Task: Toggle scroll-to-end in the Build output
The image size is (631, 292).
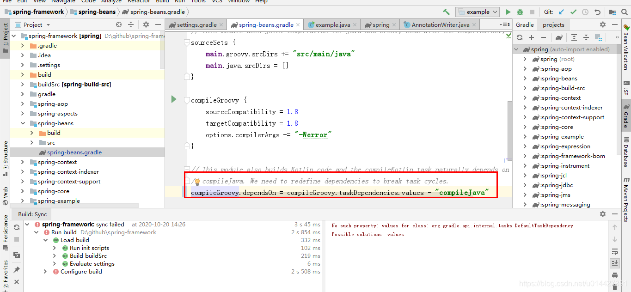Action: 615,263
